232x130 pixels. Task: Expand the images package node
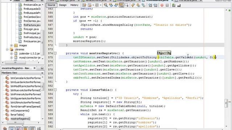pyautogui.click(x=12, y=45)
